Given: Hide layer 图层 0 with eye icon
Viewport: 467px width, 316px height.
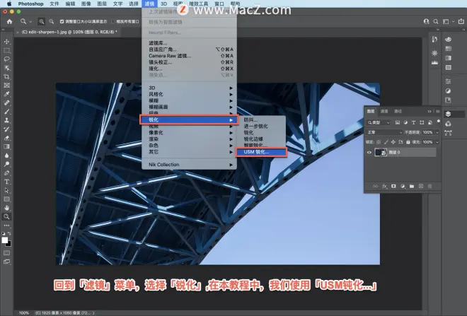Looking at the screenshot, I should pos(369,153).
